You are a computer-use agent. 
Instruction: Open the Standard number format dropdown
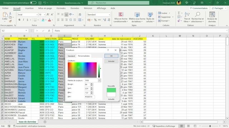pos(109,15)
